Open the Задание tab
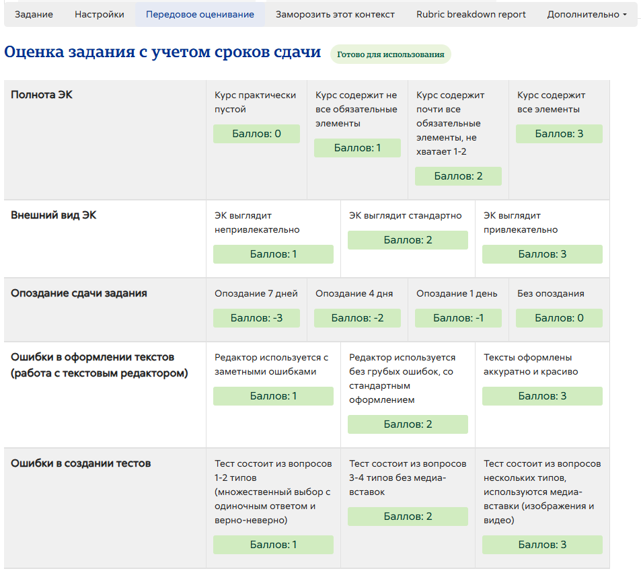Image resolution: width=641 pixels, height=571 pixels. pyautogui.click(x=34, y=14)
